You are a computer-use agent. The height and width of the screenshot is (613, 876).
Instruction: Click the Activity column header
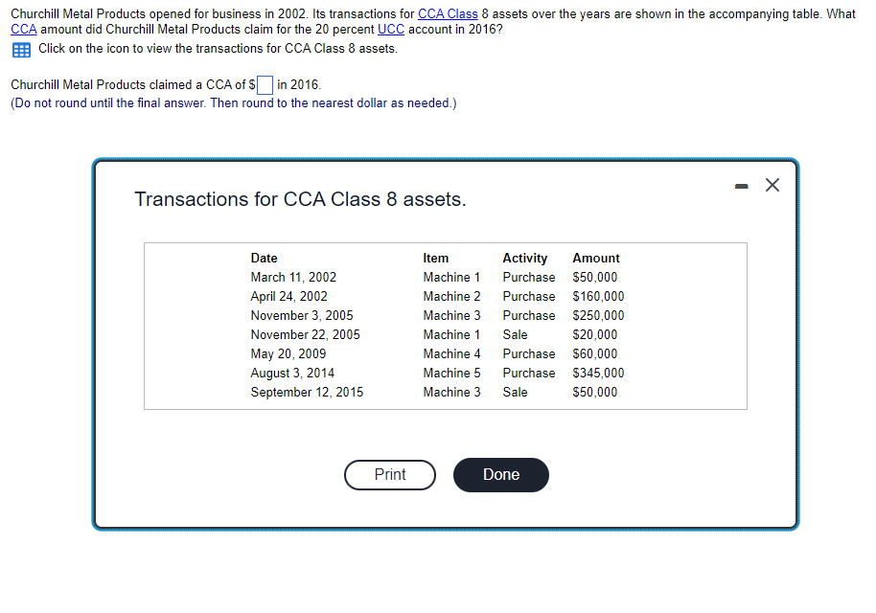[524, 258]
